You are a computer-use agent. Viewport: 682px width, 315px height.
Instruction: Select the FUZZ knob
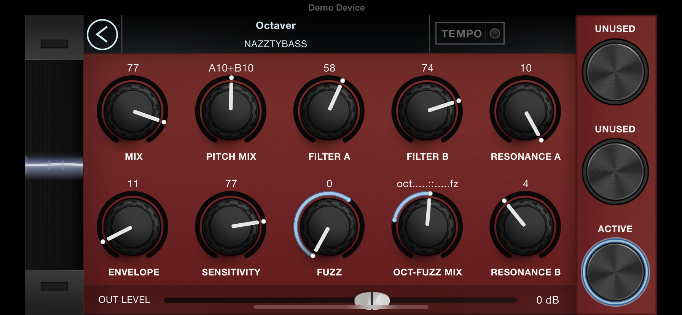[329, 227]
